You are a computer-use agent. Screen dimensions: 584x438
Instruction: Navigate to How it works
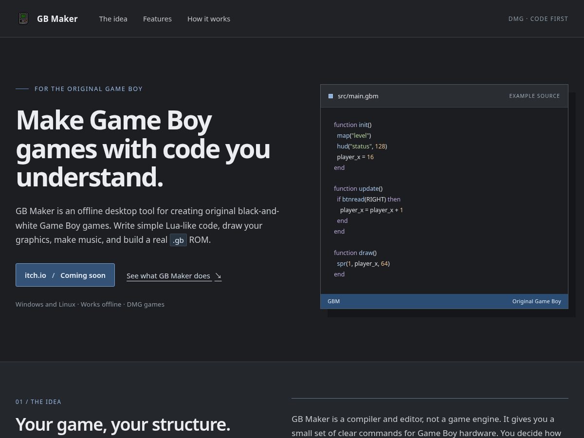[209, 19]
